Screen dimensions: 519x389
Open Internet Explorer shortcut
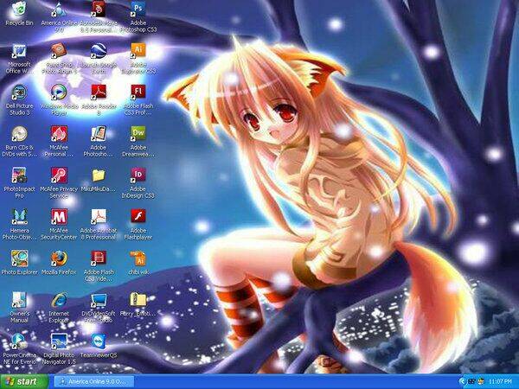59,299
